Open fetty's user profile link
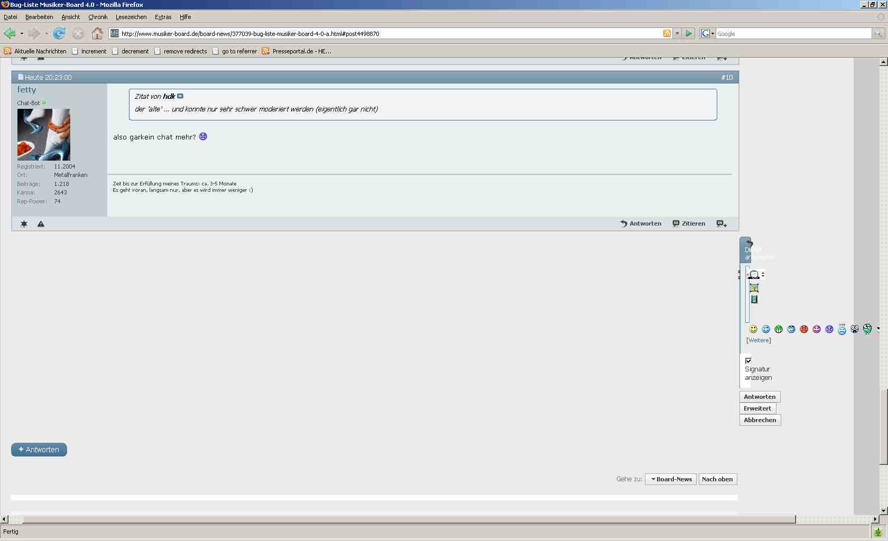The image size is (888, 541). (26, 90)
